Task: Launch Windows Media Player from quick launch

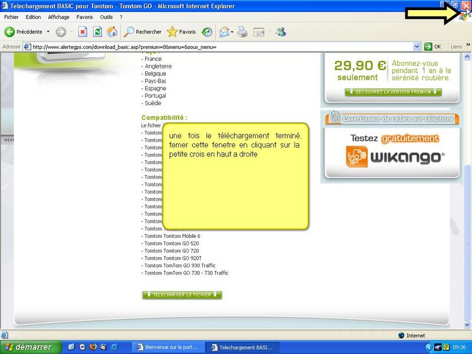Action: coord(82,347)
